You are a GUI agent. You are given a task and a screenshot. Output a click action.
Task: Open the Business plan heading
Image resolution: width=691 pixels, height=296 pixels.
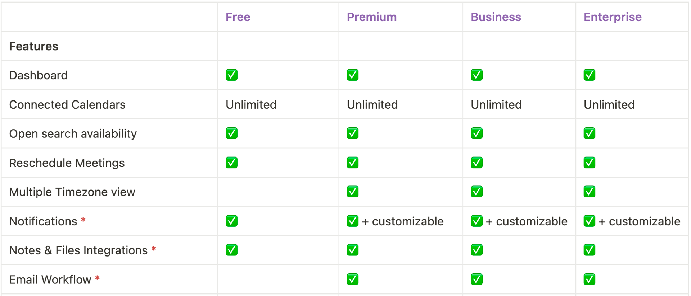(496, 17)
